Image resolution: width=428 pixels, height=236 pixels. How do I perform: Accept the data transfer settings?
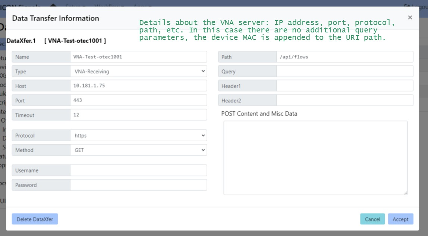tap(400, 219)
